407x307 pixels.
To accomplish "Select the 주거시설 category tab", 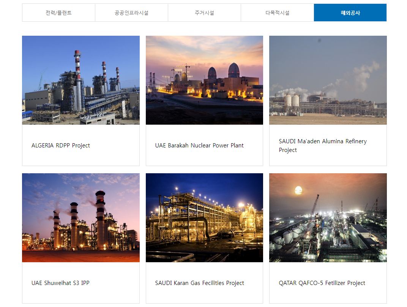I will [x=204, y=13].
